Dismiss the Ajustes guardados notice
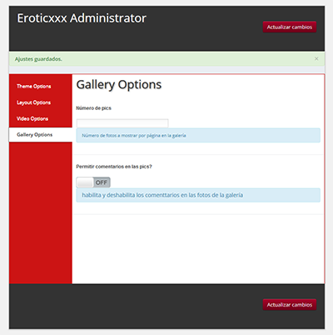 tap(316, 58)
